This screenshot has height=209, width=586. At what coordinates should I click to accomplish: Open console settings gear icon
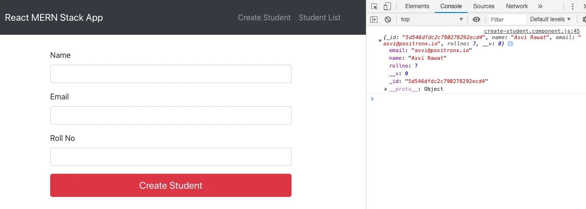[x=584, y=19]
